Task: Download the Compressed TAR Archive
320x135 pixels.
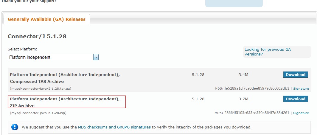Action: click(x=295, y=74)
